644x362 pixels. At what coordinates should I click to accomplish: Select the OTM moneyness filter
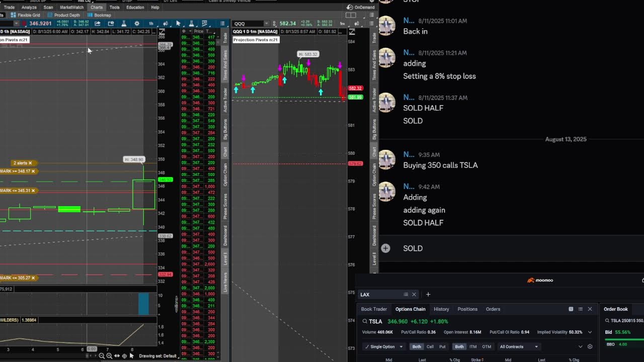pyautogui.click(x=487, y=347)
